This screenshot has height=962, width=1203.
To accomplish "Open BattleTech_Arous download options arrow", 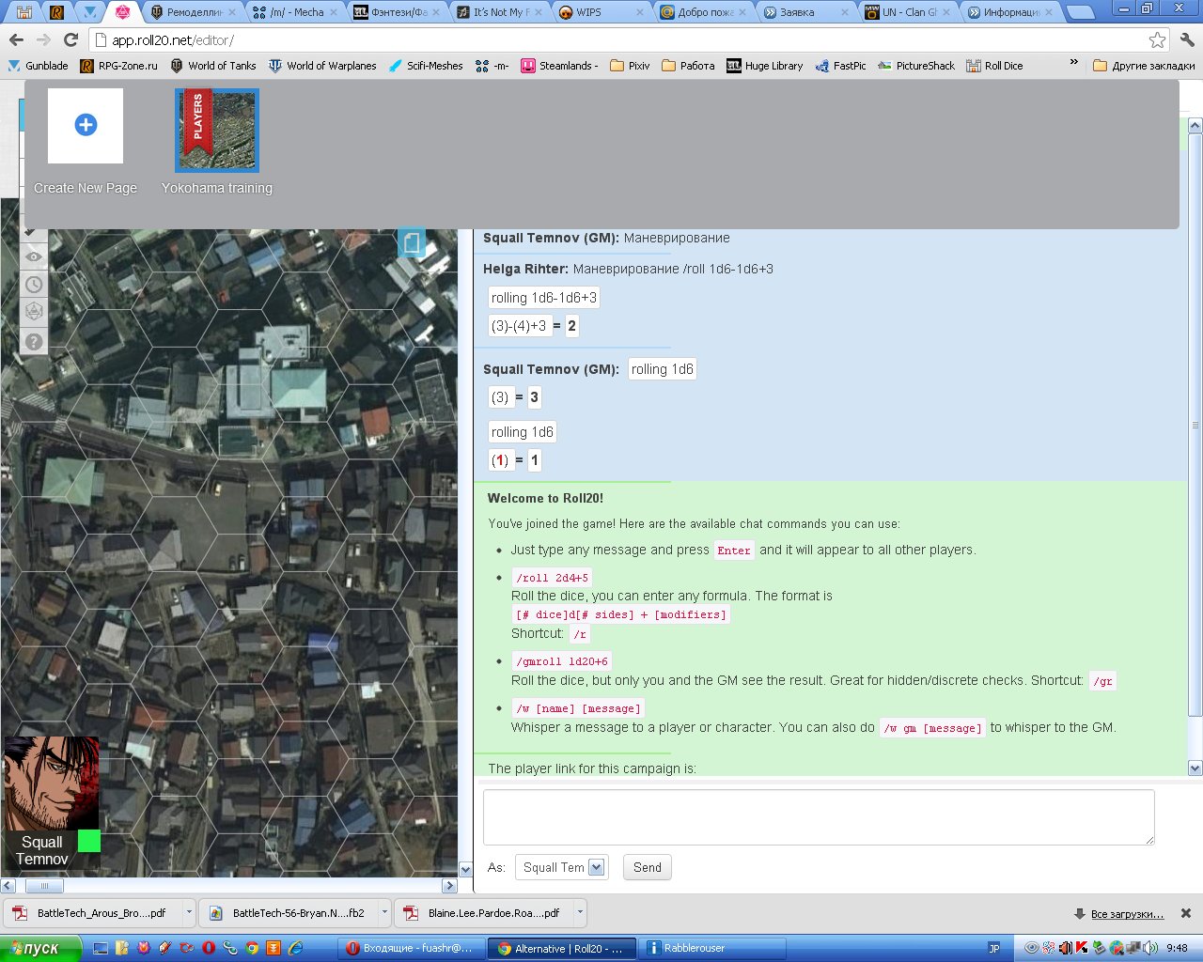I will pyautogui.click(x=189, y=912).
